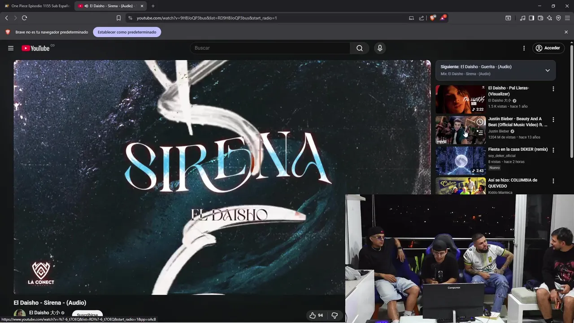This screenshot has width=574, height=323.
Task: Open the Brave Shields lion icon
Action: point(433,18)
